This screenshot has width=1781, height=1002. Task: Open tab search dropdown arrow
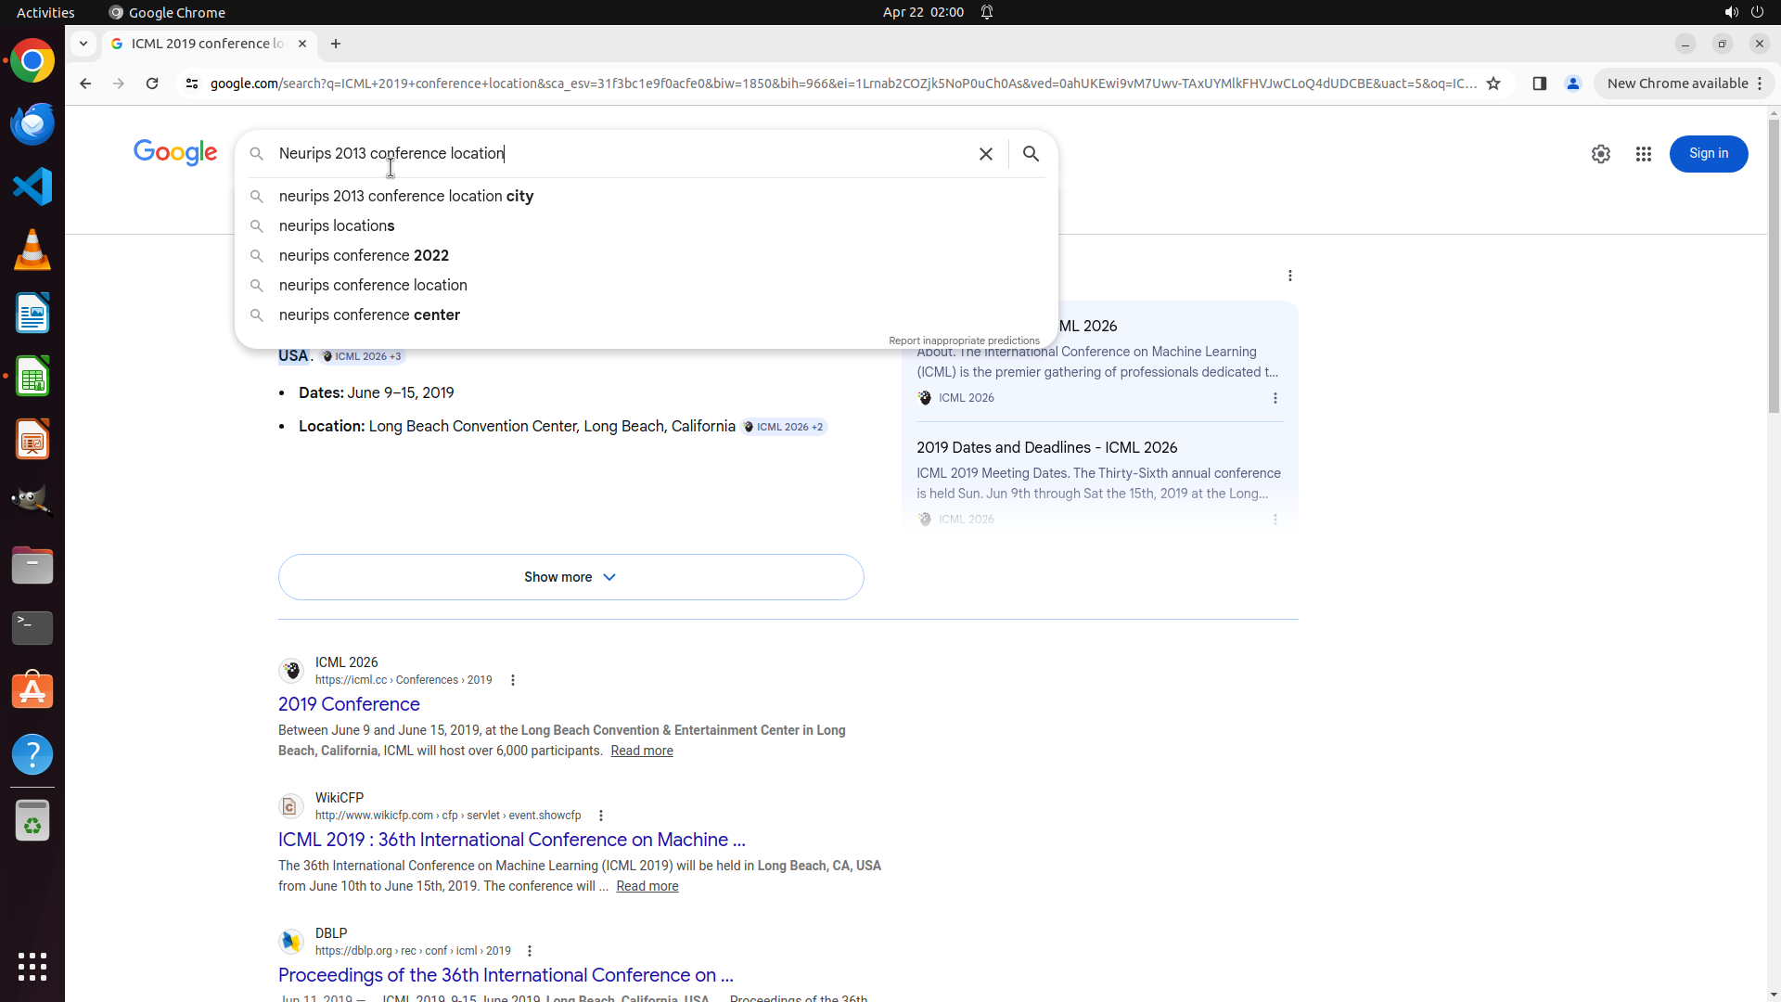coord(83,44)
